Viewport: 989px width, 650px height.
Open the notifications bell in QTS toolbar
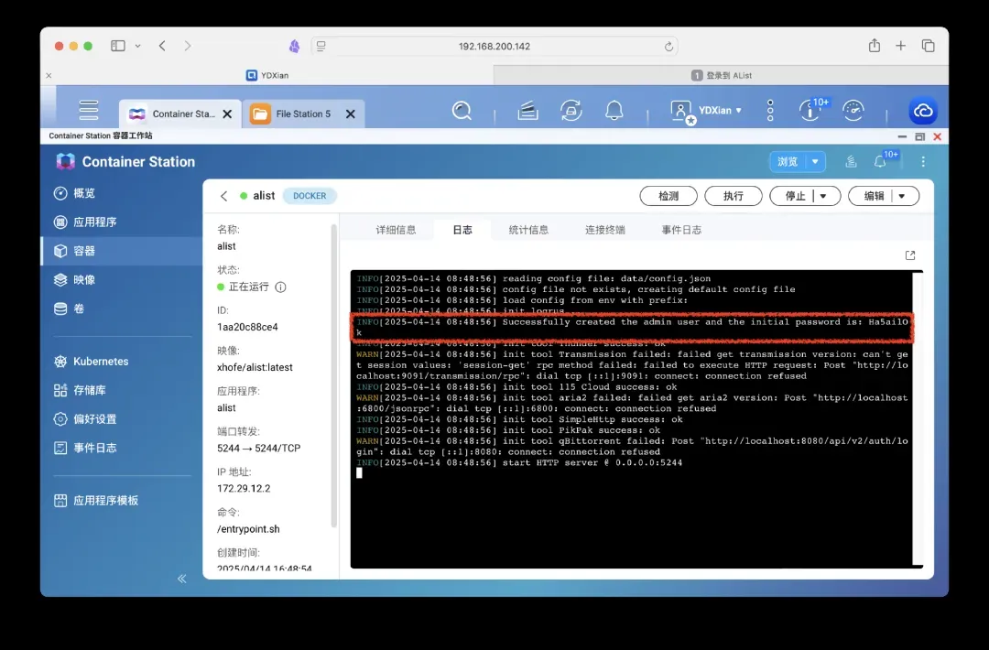pos(614,111)
